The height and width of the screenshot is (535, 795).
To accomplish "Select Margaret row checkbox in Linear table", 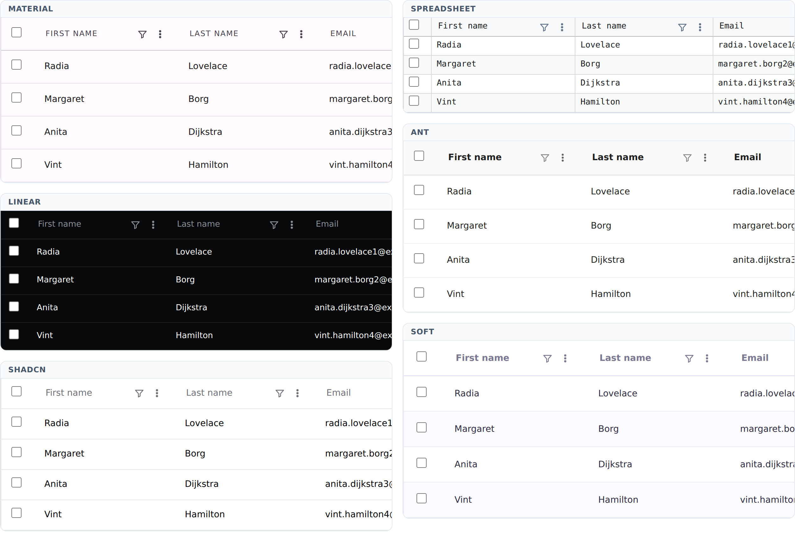I will tap(14, 279).
